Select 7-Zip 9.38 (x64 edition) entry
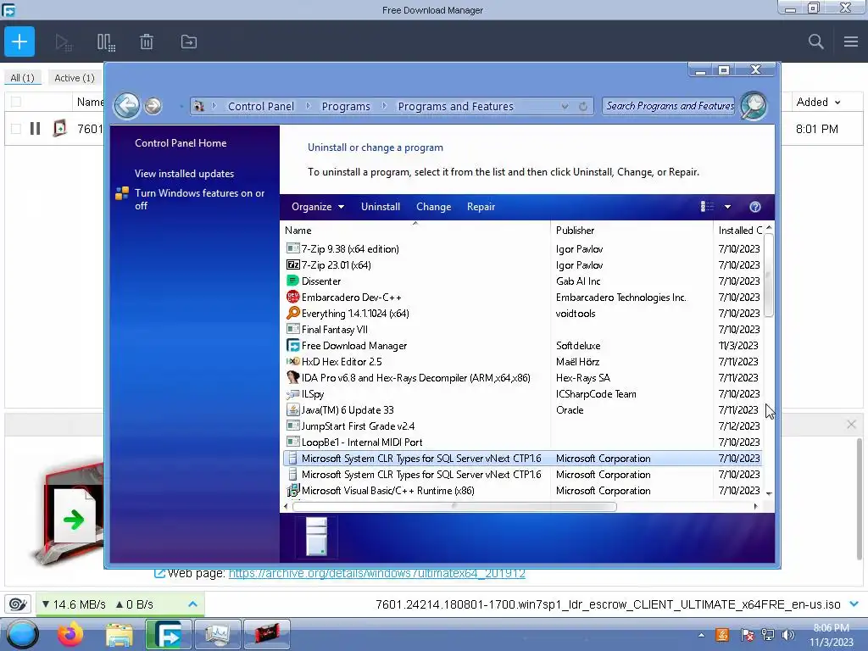Viewport: 868px width, 651px height. (522, 249)
